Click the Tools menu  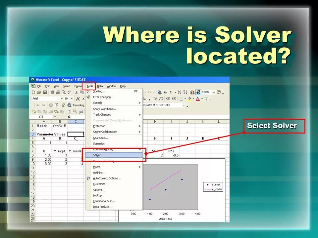pos(90,86)
